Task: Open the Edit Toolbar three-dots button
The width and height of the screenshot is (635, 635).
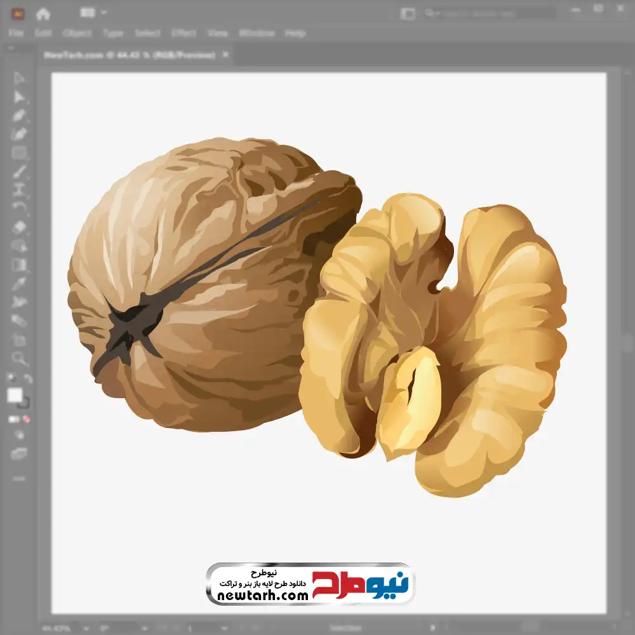Action: (x=19, y=478)
